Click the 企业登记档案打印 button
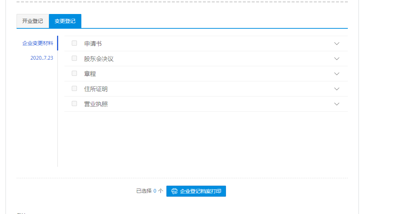 coord(196,191)
